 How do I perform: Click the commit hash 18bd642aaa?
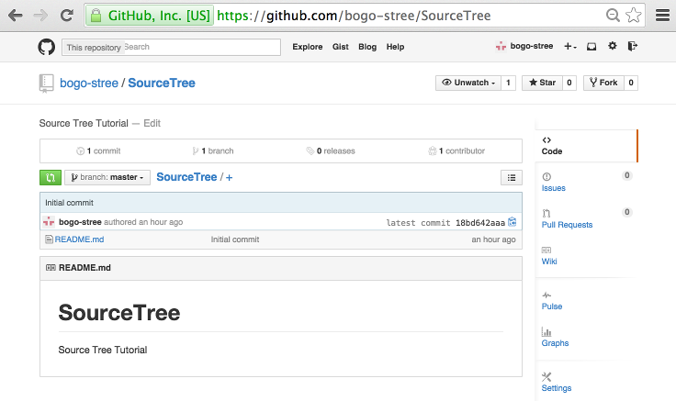480,223
